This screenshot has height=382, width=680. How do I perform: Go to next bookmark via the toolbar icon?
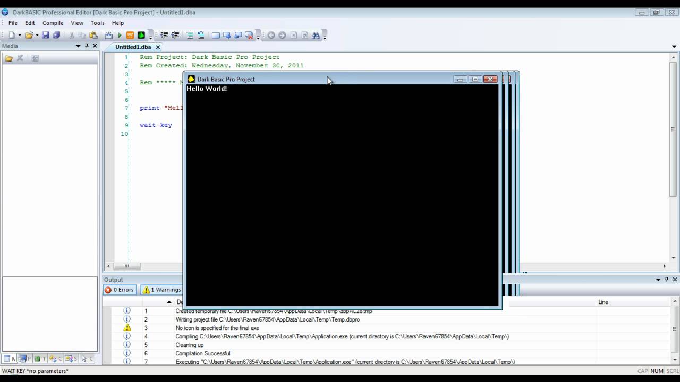coord(227,35)
